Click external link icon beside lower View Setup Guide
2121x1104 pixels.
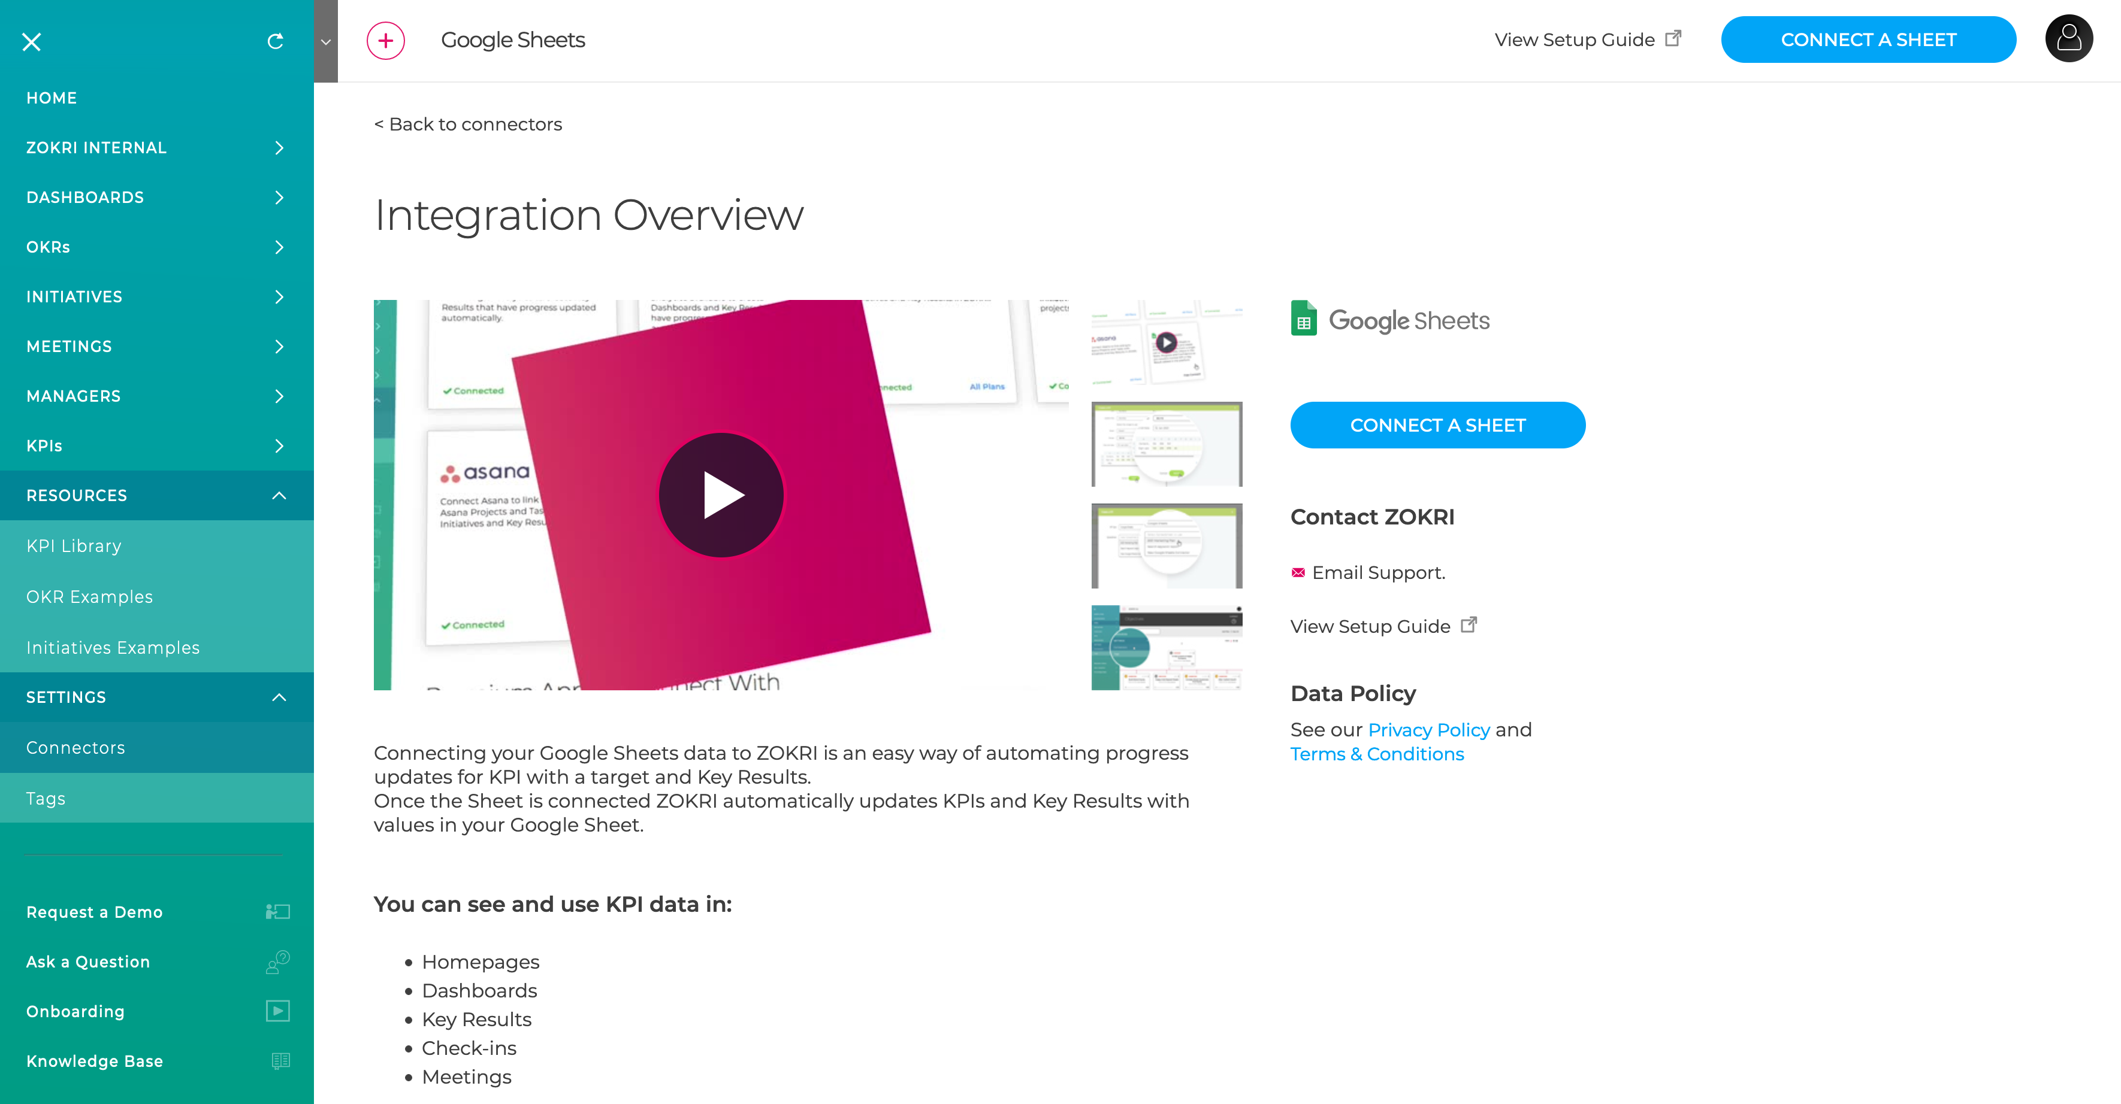pyautogui.click(x=1469, y=625)
